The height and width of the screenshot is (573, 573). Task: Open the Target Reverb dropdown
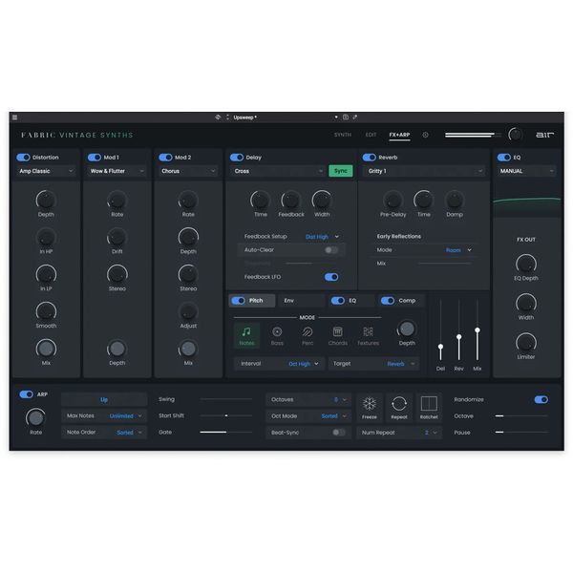click(373, 364)
